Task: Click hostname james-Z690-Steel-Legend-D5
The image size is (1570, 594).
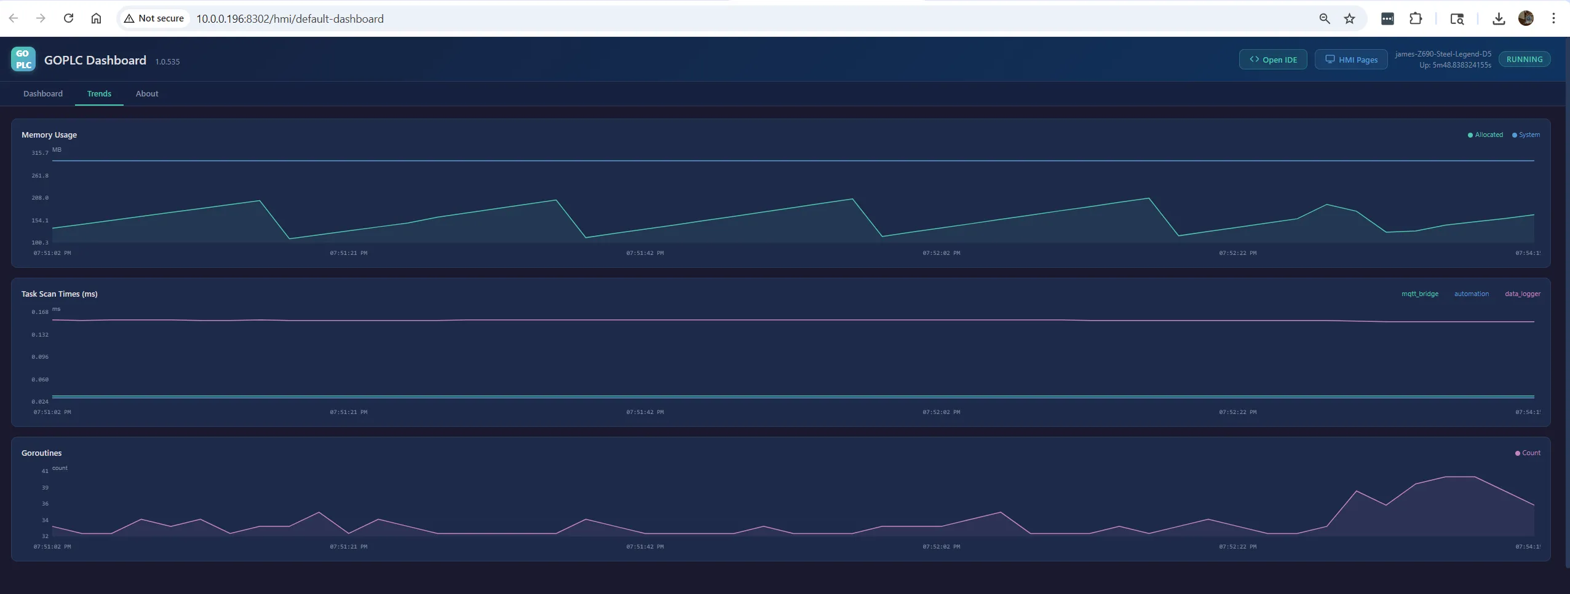Action: coord(1443,54)
